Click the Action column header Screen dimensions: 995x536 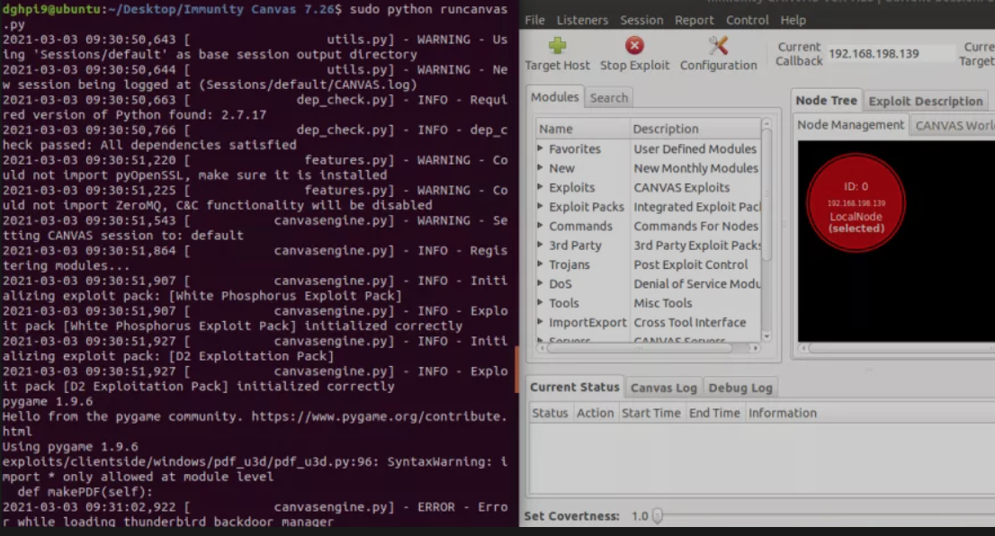click(x=596, y=413)
